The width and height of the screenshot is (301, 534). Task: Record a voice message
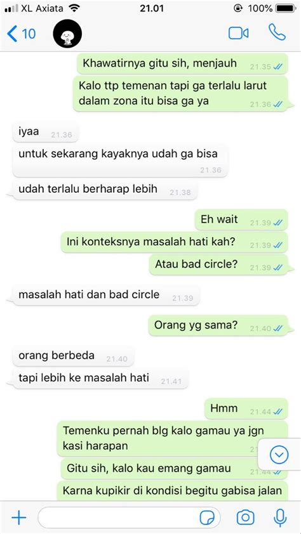tap(280, 518)
